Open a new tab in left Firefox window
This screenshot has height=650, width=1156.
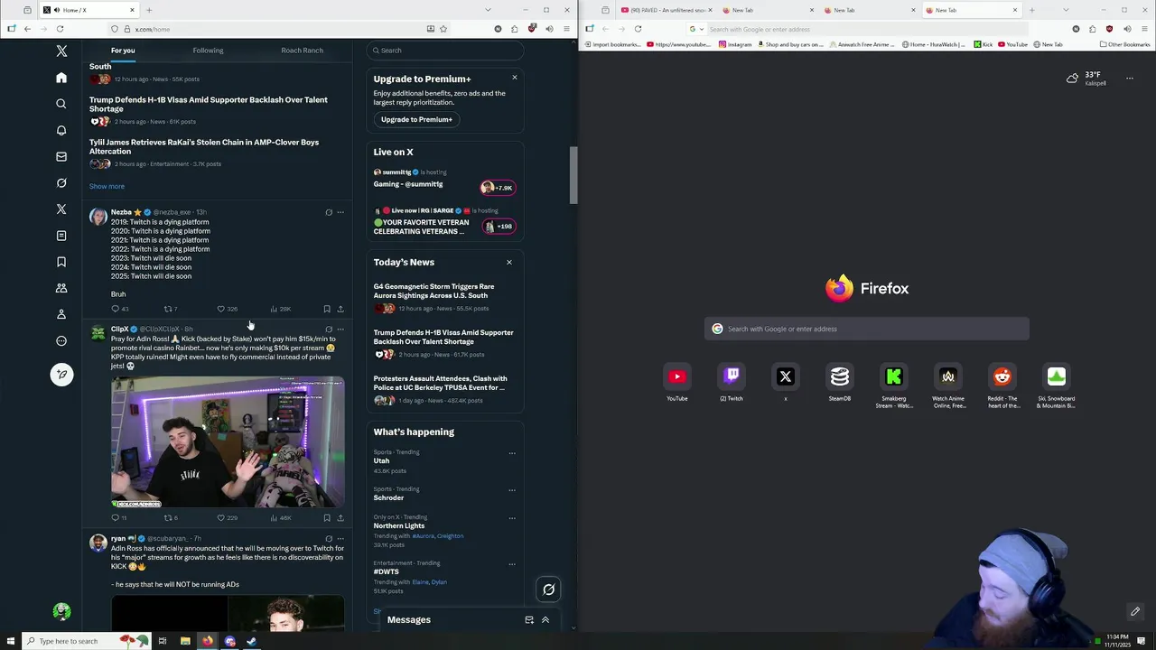(149, 10)
